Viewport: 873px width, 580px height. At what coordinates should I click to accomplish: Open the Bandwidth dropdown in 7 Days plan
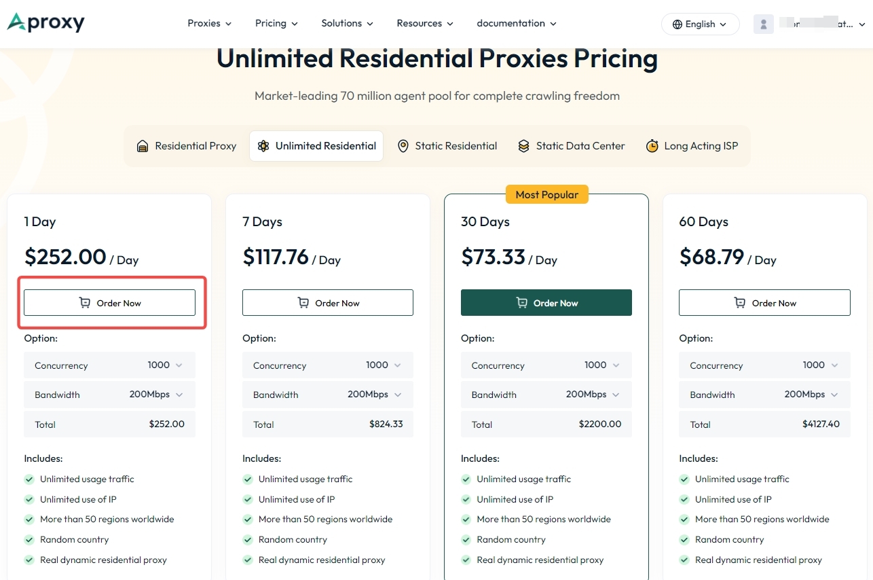tap(328, 395)
